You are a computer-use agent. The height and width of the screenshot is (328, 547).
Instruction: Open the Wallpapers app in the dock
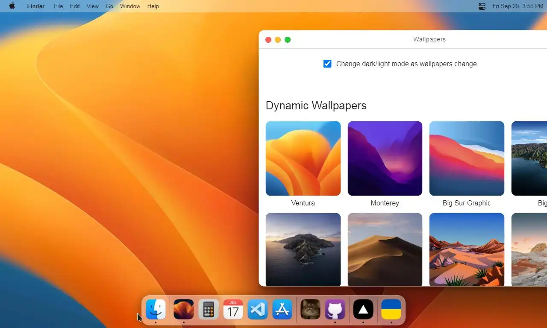click(184, 309)
